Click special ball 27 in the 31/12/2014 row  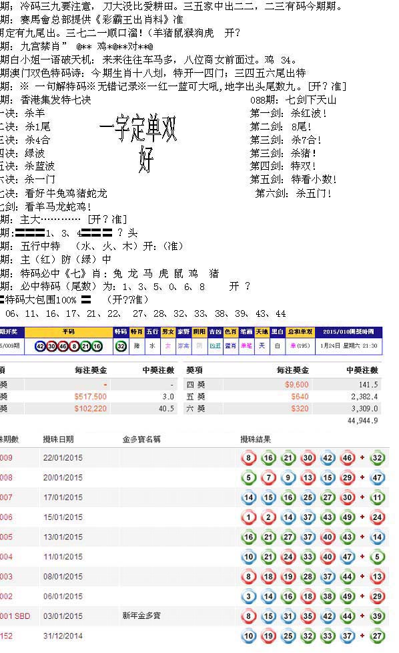377,636
